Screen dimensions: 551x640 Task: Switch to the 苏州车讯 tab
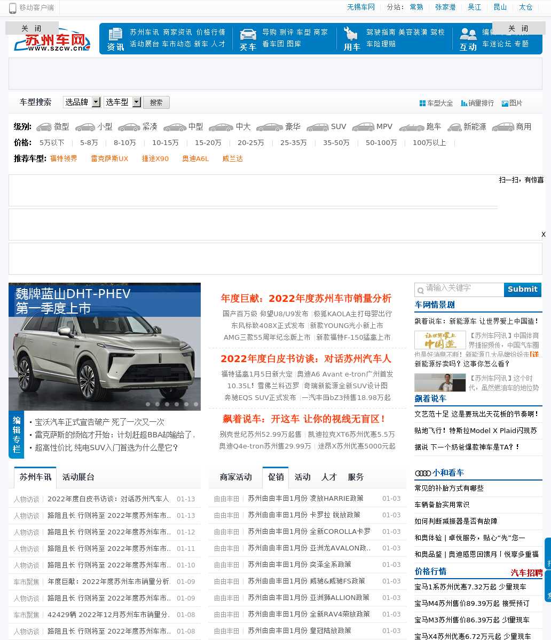[x=35, y=477]
